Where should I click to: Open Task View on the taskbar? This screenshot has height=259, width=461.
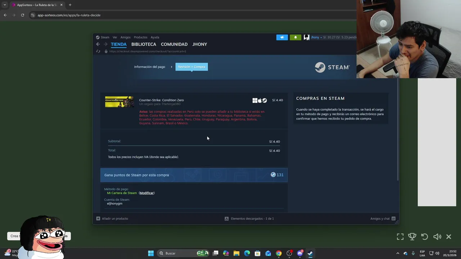pos(215,253)
